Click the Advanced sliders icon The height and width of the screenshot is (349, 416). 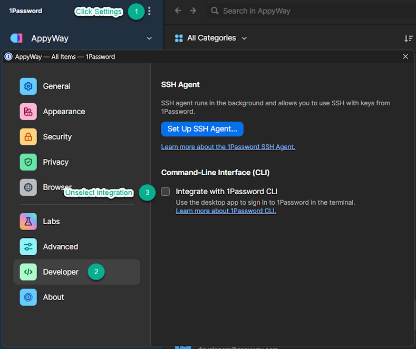(x=28, y=246)
